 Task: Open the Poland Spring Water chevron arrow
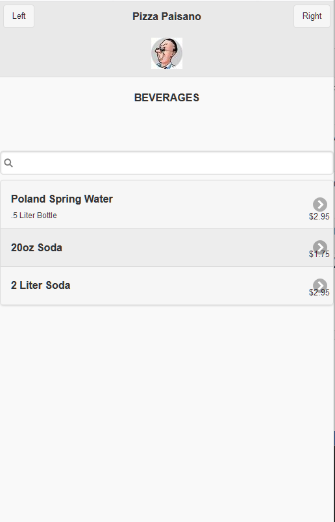tap(320, 205)
